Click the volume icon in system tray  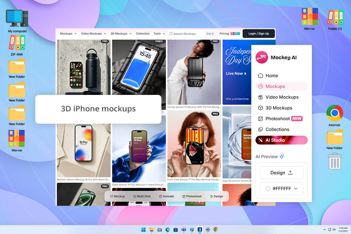pyautogui.click(x=334, y=230)
